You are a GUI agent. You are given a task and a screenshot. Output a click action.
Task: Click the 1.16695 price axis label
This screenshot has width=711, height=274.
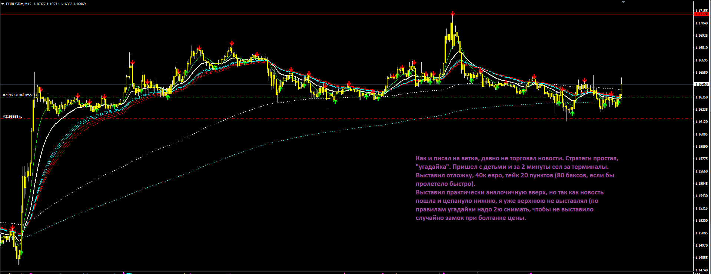(701, 60)
